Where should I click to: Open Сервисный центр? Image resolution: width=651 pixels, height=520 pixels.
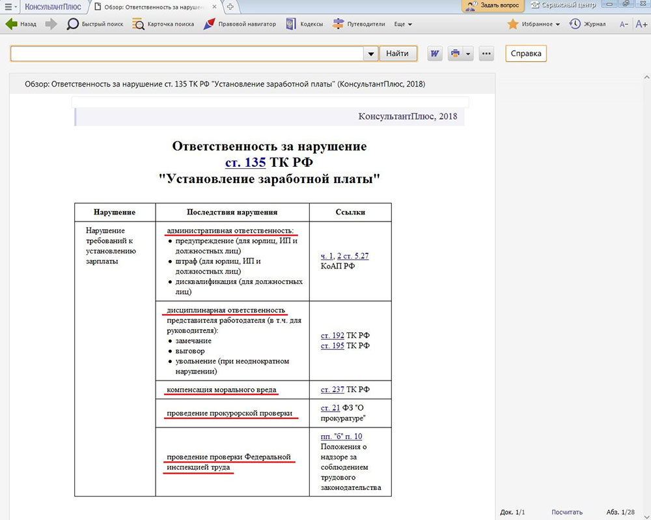563,5
